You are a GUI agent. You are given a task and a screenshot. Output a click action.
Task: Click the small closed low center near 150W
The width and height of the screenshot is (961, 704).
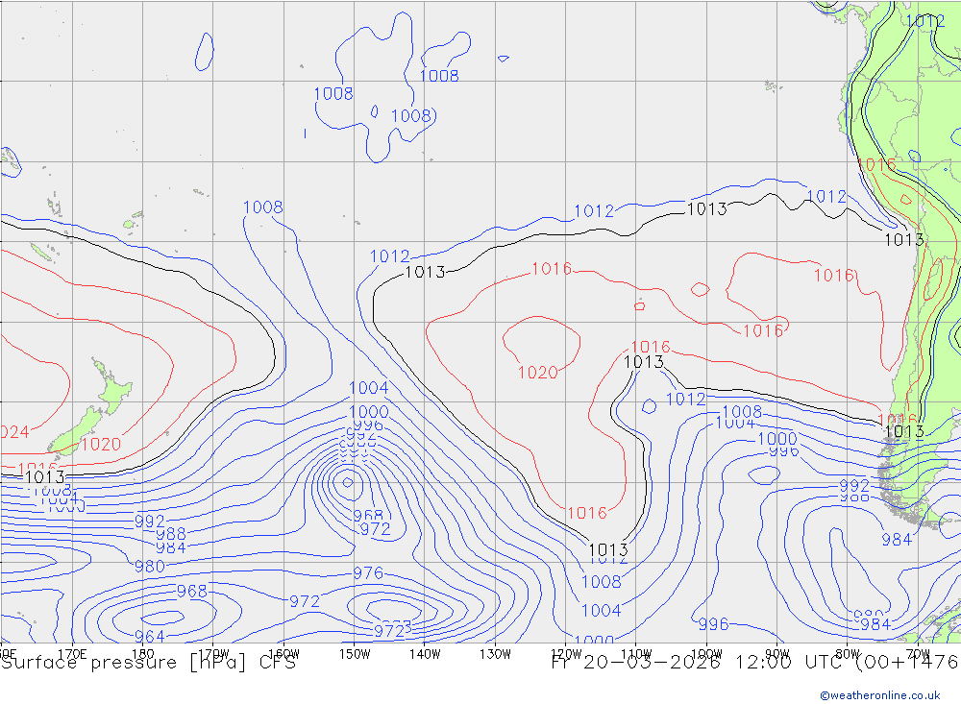[348, 483]
